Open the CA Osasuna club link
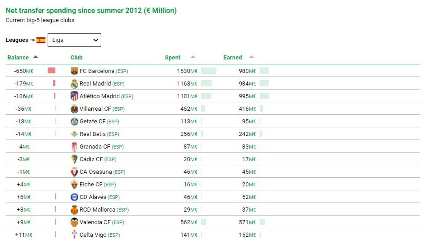 (x=95, y=172)
